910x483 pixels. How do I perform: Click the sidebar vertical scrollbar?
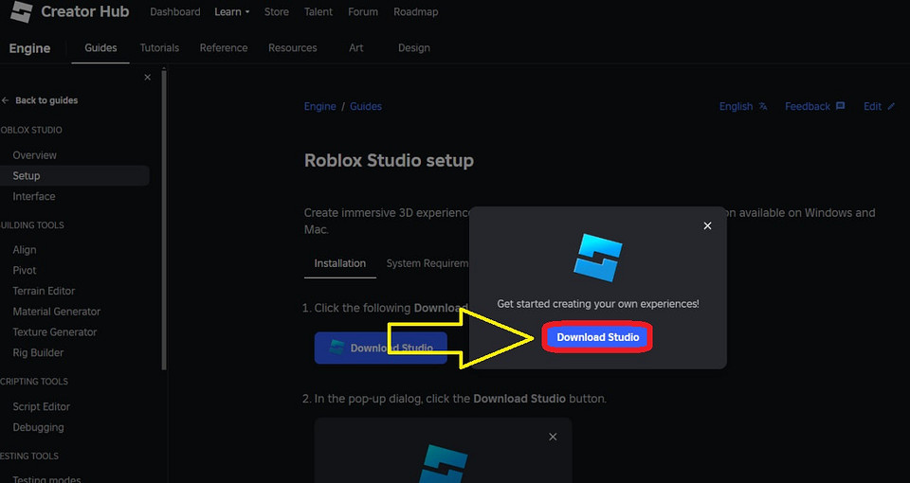point(164,218)
